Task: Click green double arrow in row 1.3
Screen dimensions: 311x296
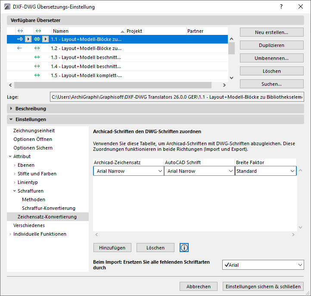Action: tap(37, 57)
